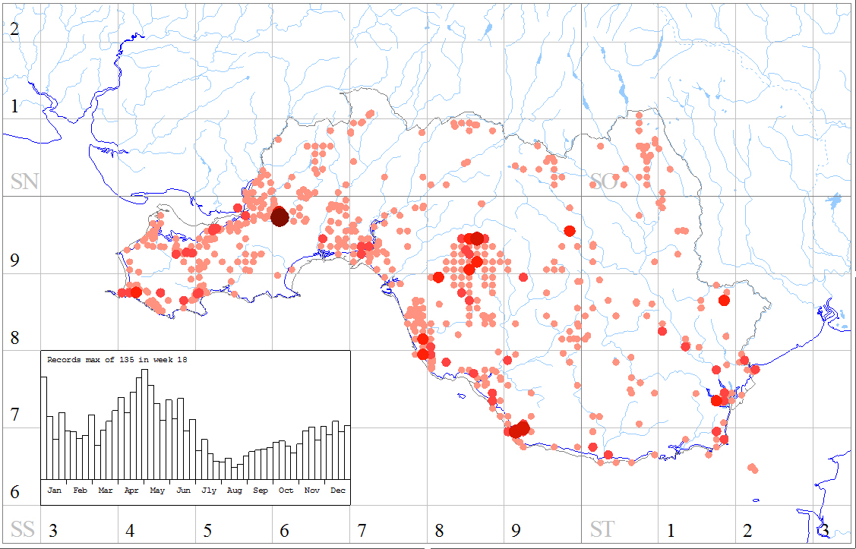Click the ST grid square label
The height and width of the screenshot is (549, 856).
tap(602, 529)
